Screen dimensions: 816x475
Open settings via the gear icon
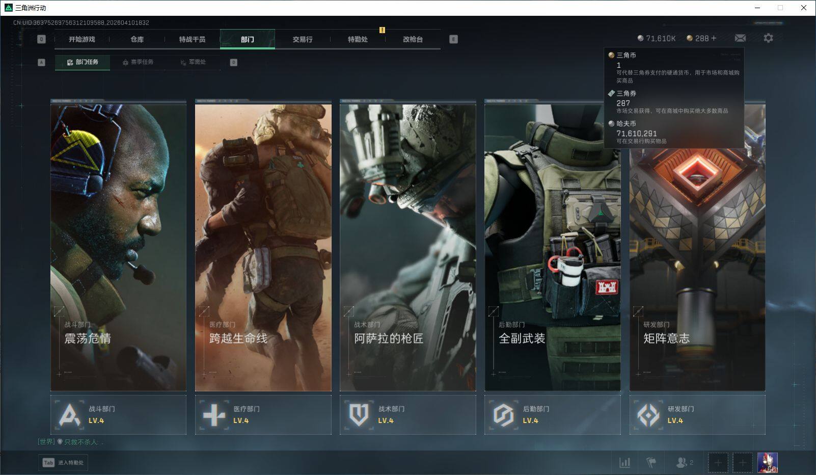768,38
